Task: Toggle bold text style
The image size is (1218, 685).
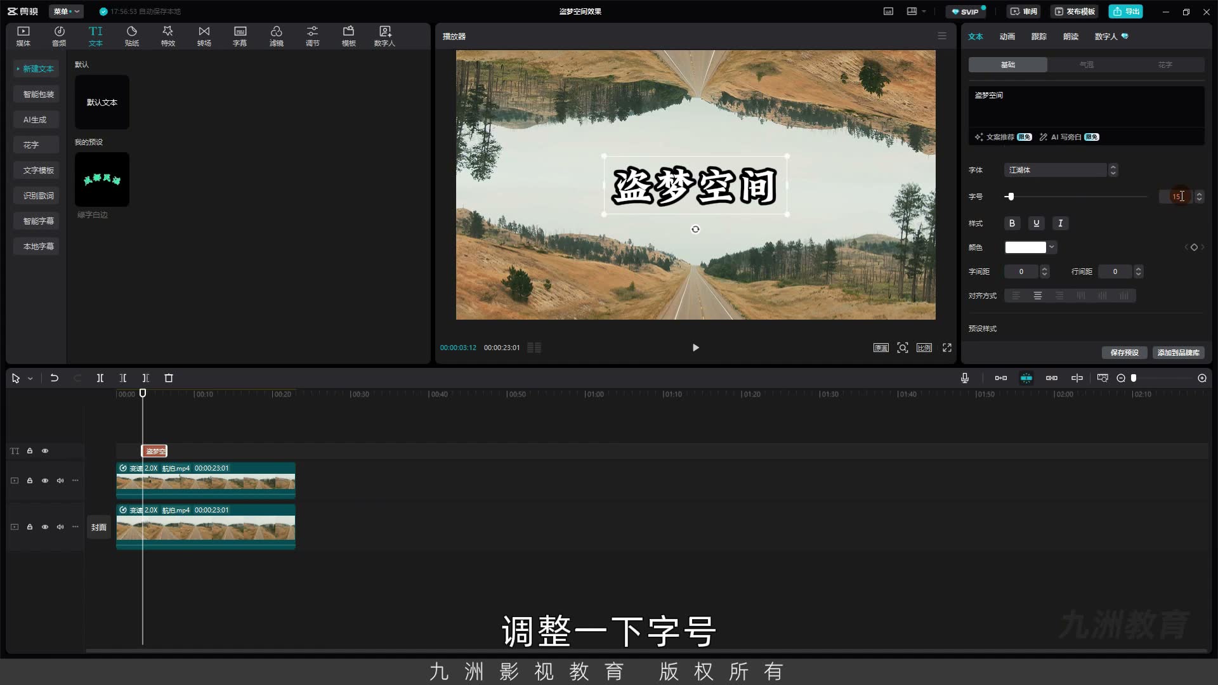Action: click(x=1012, y=223)
